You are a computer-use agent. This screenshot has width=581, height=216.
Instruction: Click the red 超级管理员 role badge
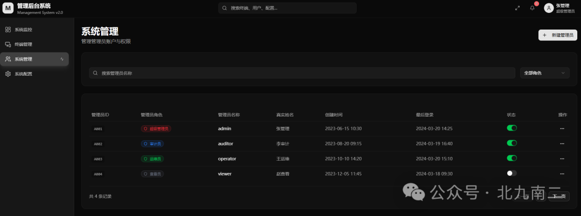[x=156, y=129]
